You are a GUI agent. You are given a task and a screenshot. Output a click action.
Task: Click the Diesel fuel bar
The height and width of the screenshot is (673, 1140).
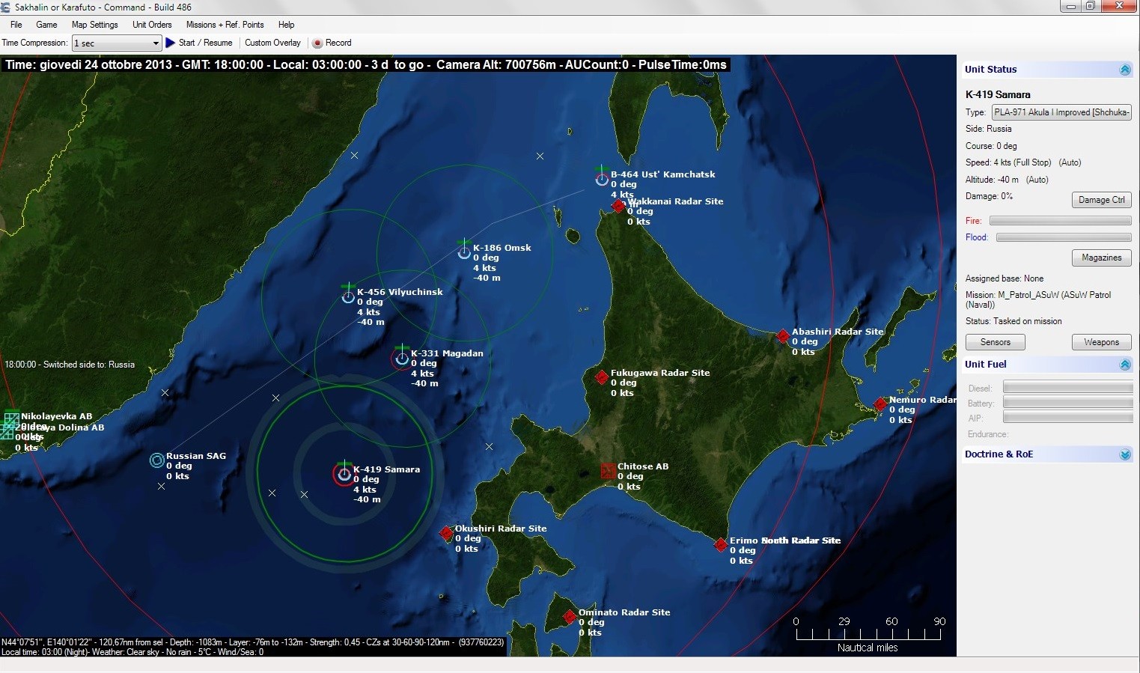(x=1068, y=388)
